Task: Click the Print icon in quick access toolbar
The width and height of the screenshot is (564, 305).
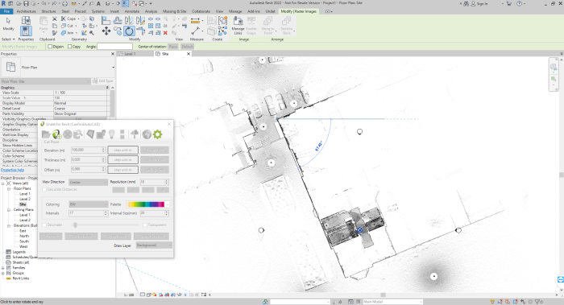Action: [64, 3]
